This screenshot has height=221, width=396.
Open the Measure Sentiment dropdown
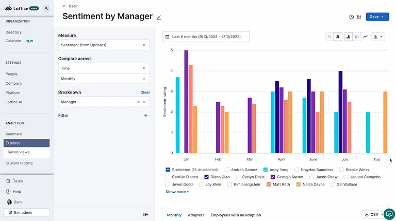104,45
